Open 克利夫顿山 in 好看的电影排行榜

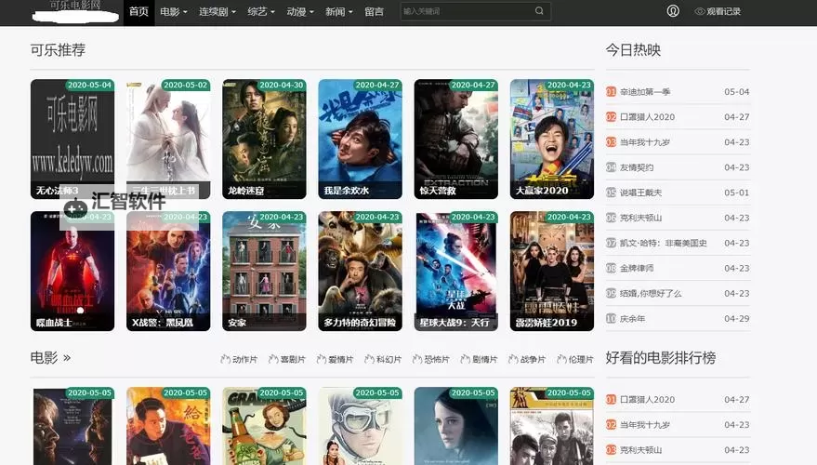tap(641, 450)
